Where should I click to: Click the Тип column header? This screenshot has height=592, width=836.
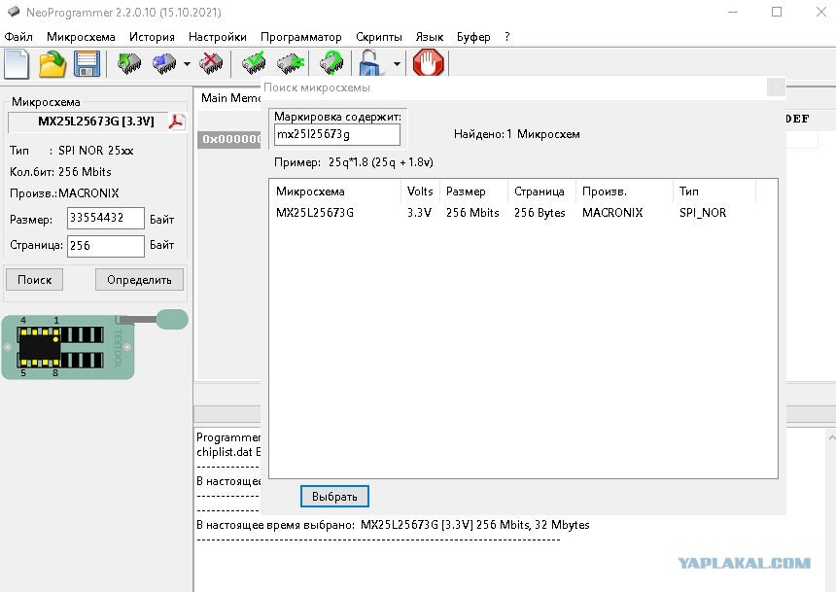tap(714, 192)
